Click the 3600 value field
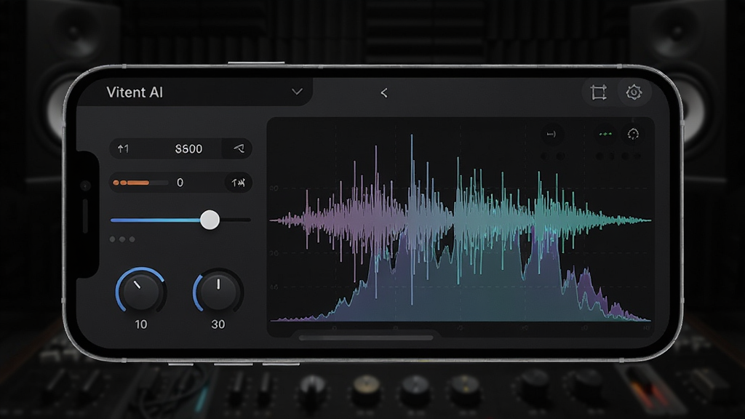Viewport: 745px width, 419px height. (188, 148)
